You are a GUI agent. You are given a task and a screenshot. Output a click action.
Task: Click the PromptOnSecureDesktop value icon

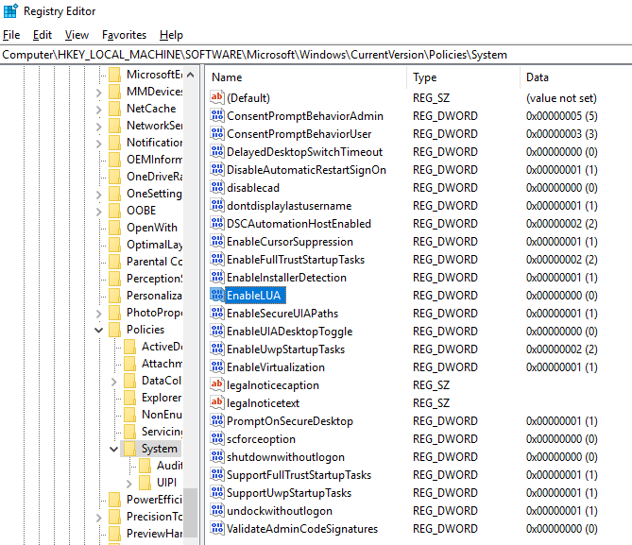coord(216,421)
